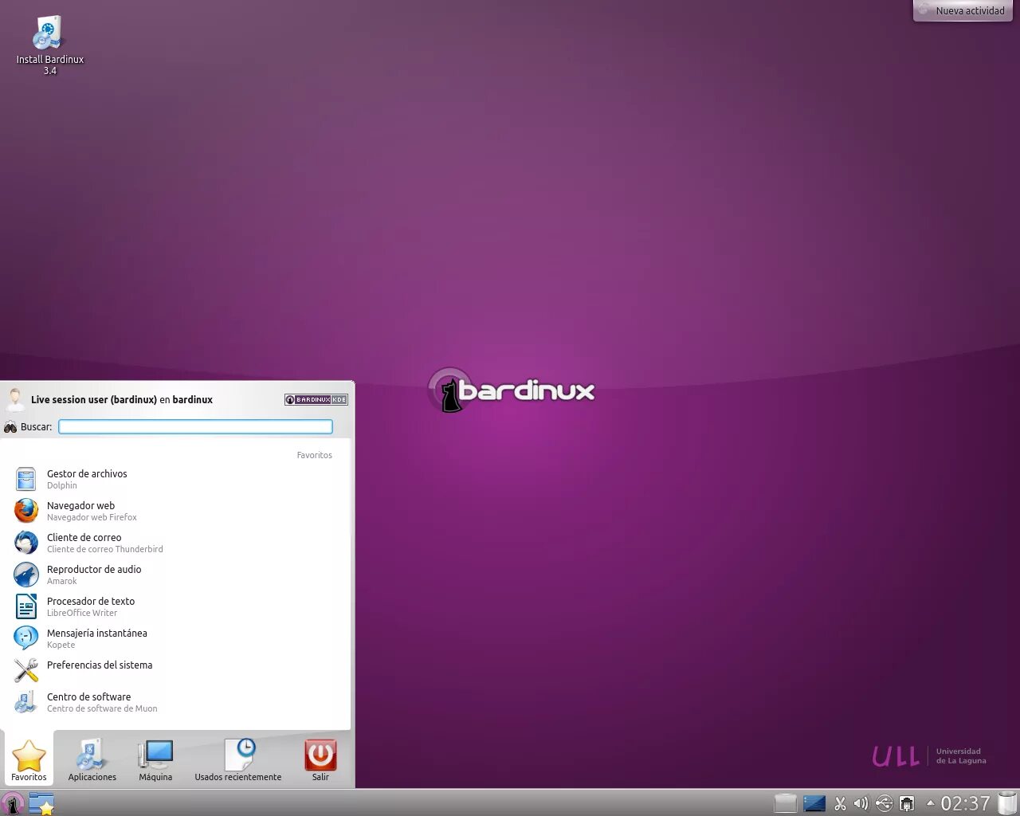
Task: Click the binoculars search icon
Action: click(x=10, y=427)
